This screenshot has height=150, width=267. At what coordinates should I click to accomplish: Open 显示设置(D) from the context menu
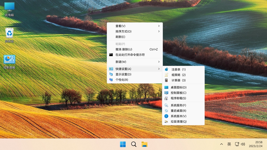(x=123, y=74)
